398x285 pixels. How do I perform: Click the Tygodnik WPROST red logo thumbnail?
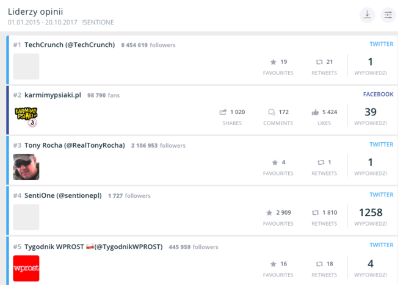pyautogui.click(x=26, y=268)
